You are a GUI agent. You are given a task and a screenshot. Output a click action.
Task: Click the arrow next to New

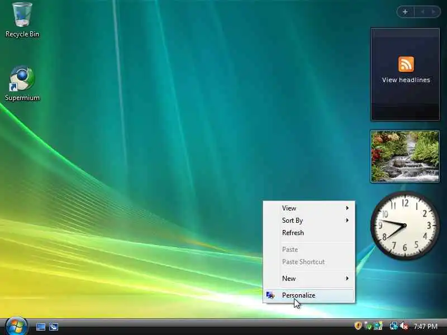(347, 278)
